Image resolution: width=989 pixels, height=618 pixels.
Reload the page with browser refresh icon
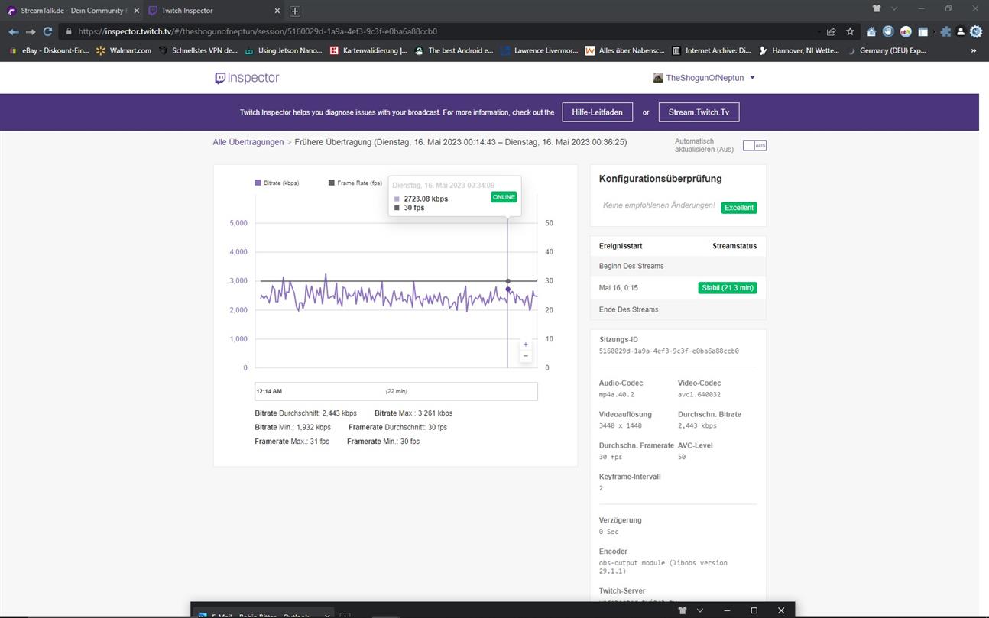[x=47, y=31]
